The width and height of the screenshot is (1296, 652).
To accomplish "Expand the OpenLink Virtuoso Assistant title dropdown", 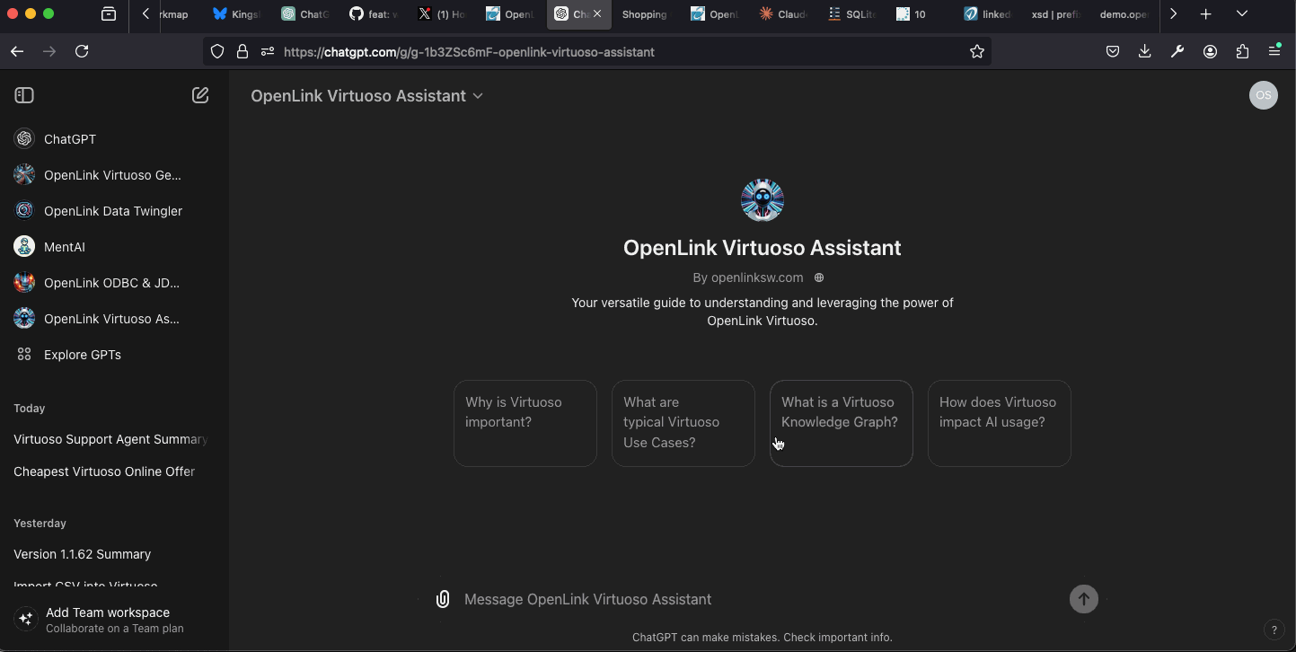I will point(366,96).
